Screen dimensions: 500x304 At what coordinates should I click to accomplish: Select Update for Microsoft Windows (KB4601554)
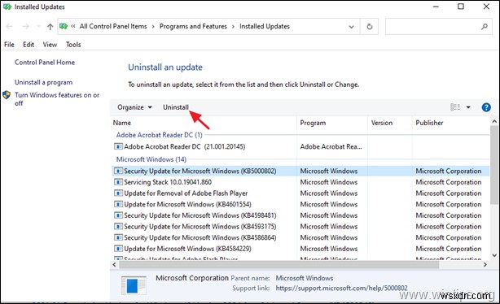pos(187,204)
